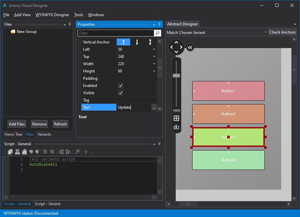Uncheck the Visible property checkbox
The height and width of the screenshot is (217, 300).
(x=121, y=93)
